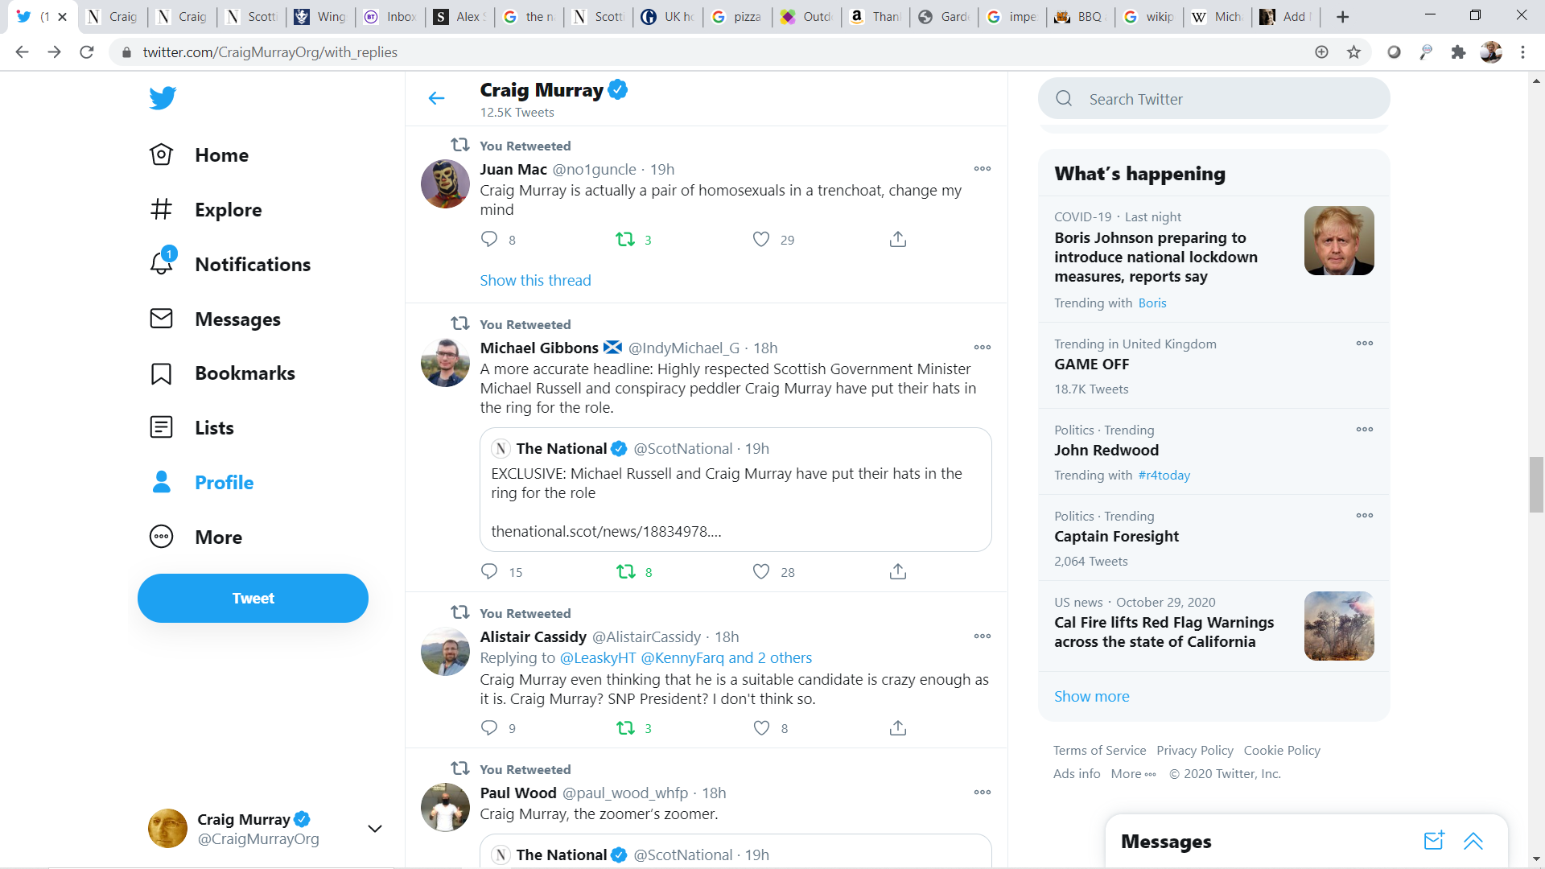Image resolution: width=1545 pixels, height=869 pixels.
Task: Like Juan Mac's tweet
Action: coord(761,239)
